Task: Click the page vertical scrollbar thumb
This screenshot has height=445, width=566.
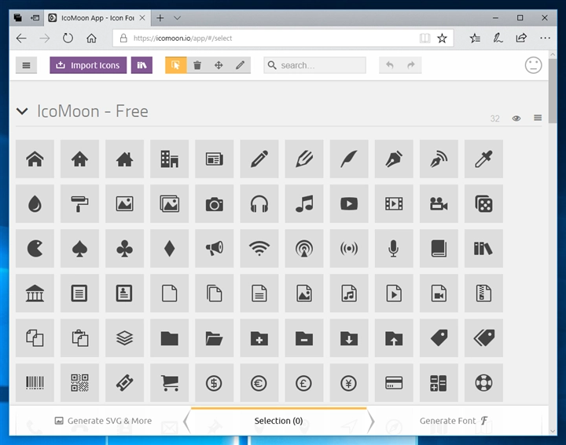Action: click(553, 91)
